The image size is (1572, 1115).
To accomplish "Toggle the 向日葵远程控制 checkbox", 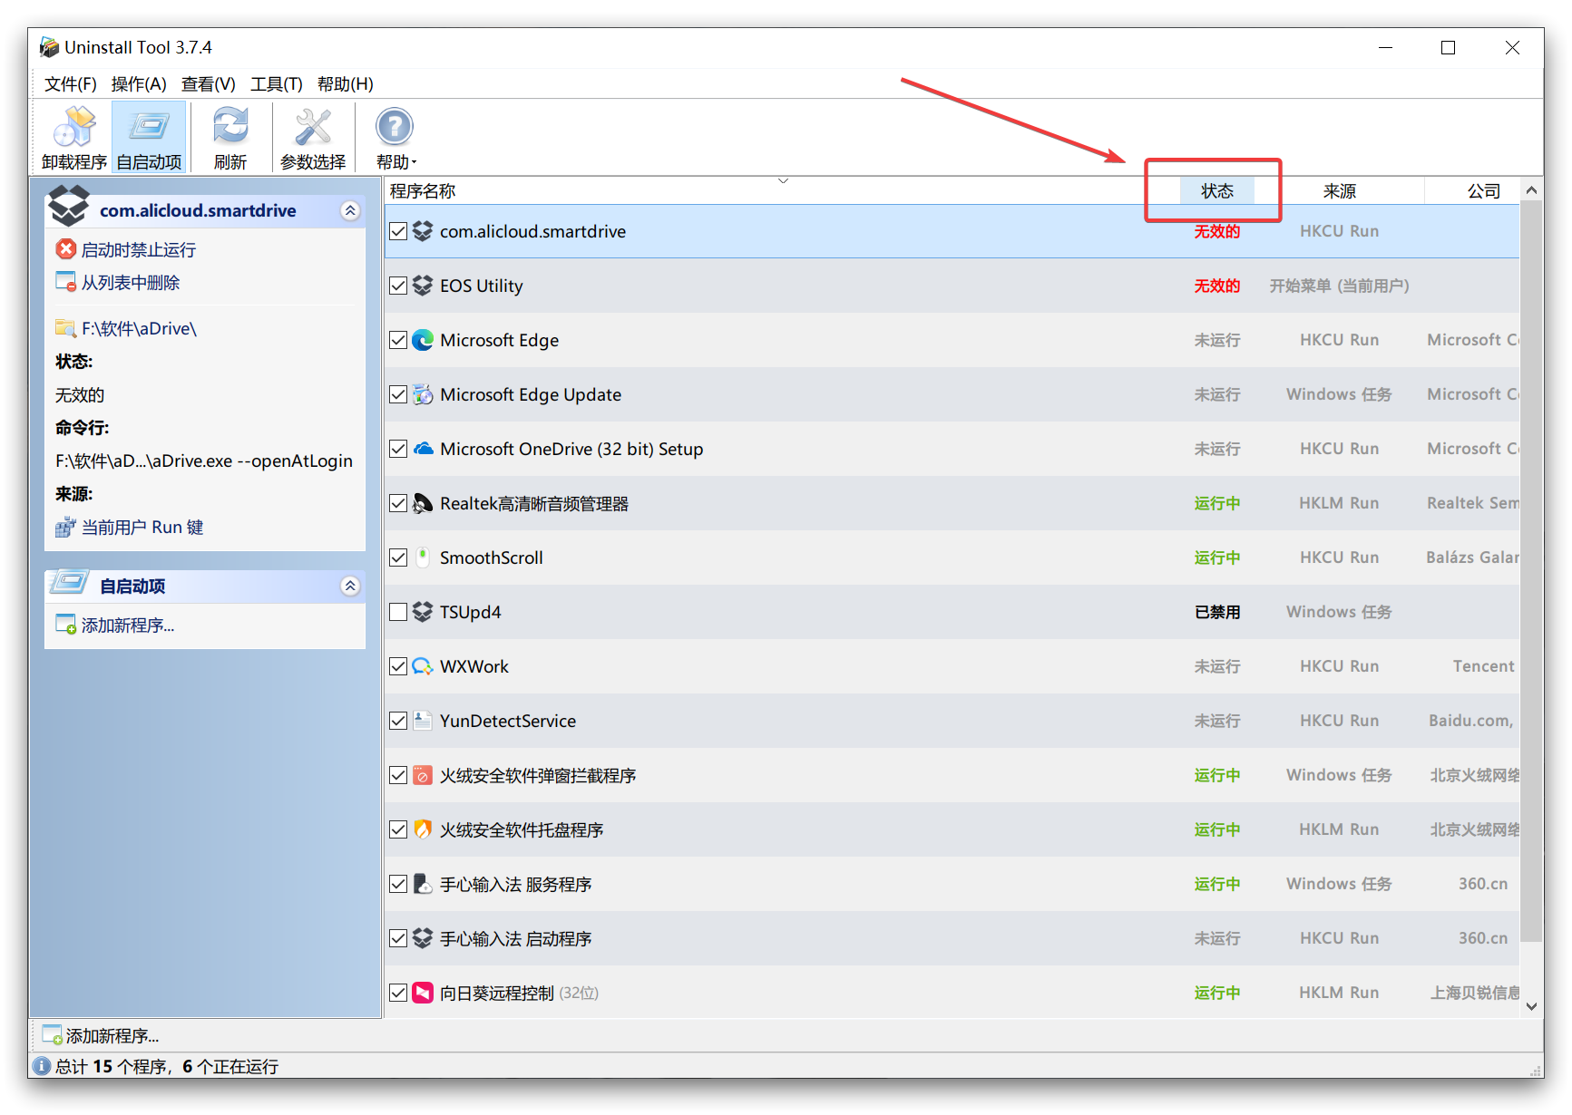I will 398,993.
